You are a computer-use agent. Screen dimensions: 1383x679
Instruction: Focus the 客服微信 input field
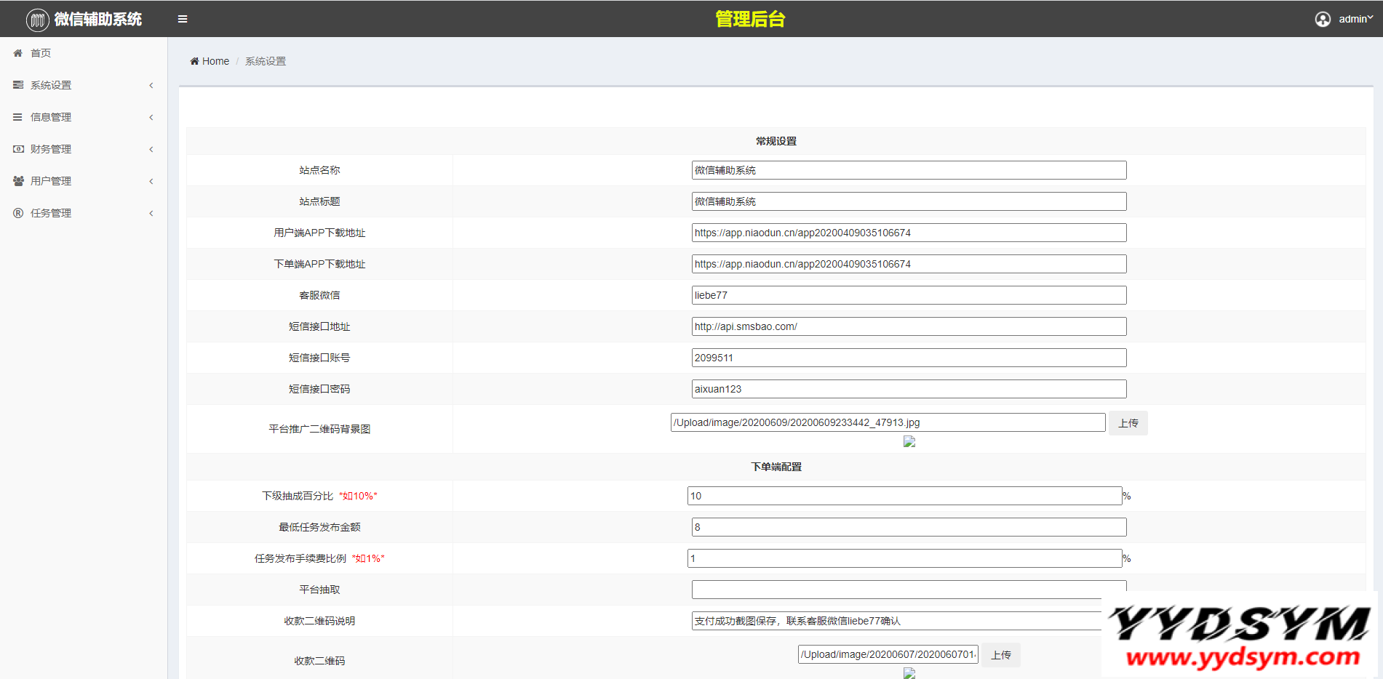(x=909, y=295)
